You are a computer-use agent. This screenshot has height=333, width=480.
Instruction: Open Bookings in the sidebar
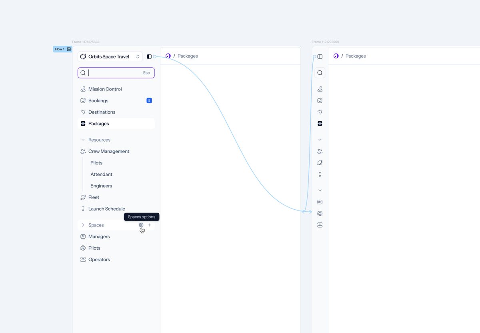pos(116,100)
